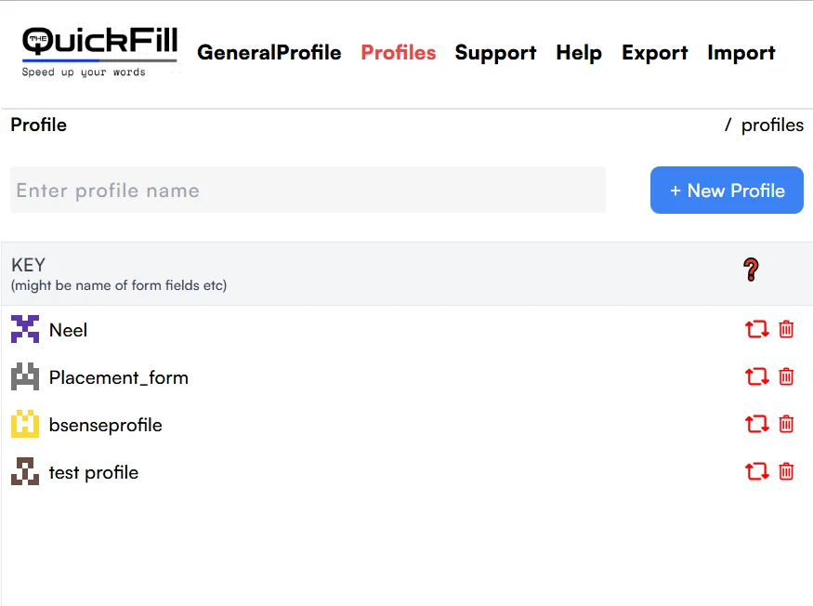
Task: Click swap arrows icon for Placement_form
Action: (x=756, y=376)
